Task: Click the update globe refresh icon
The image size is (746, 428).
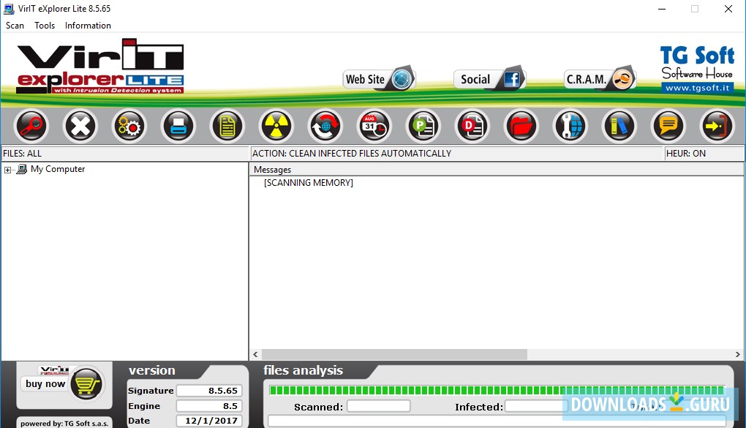Action: click(325, 126)
